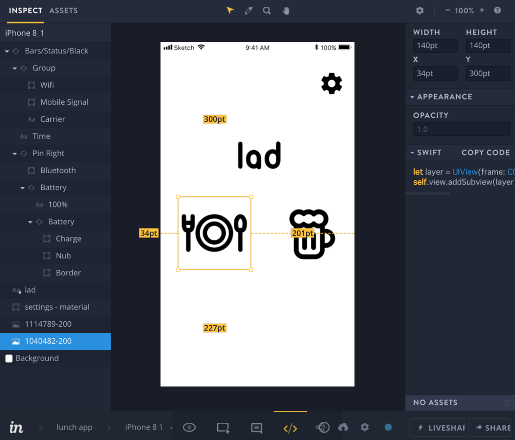Collapse the Pin Right group

point(15,154)
